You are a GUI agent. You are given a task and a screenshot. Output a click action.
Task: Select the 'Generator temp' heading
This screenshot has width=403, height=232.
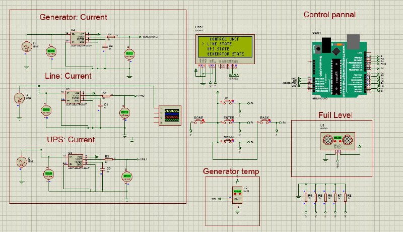(231, 171)
